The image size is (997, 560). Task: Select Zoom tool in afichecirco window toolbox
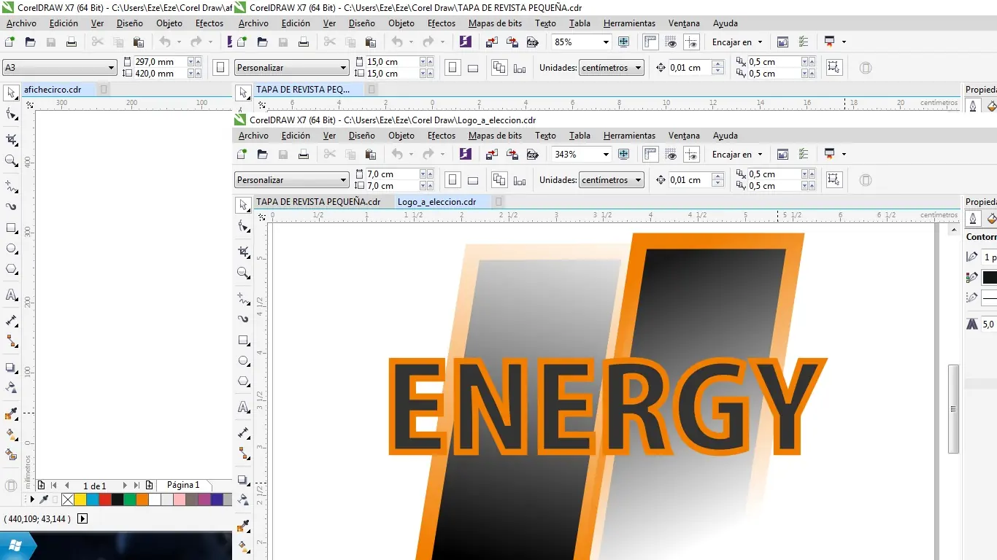[x=12, y=161]
